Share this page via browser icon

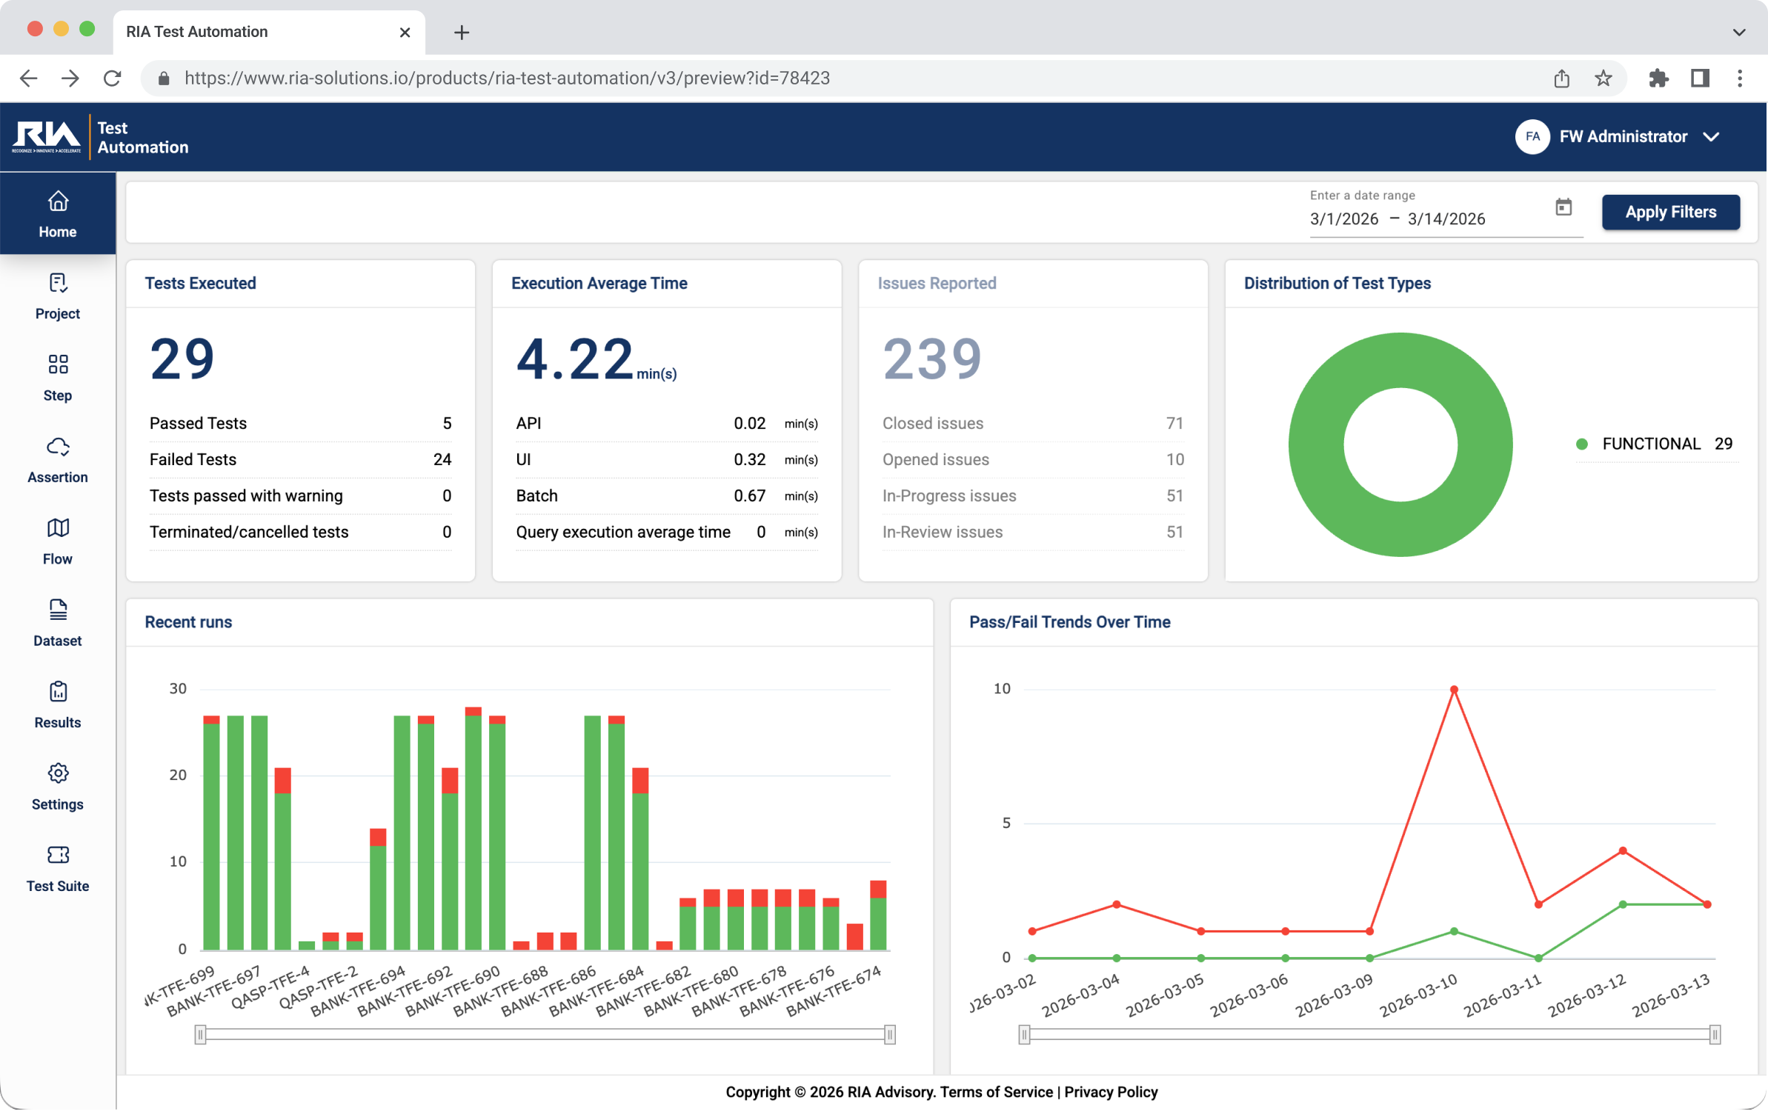[1561, 78]
